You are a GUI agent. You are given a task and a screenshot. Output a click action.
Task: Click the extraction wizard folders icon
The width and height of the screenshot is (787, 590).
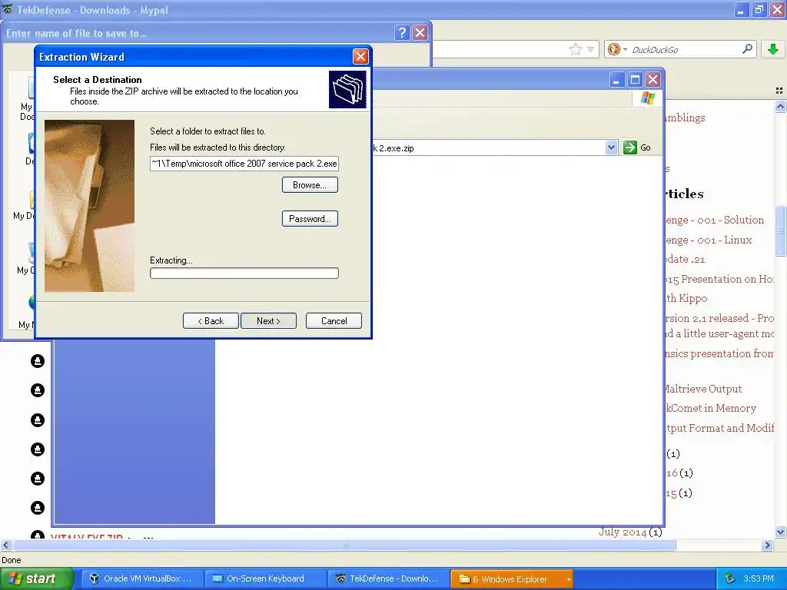(x=347, y=89)
